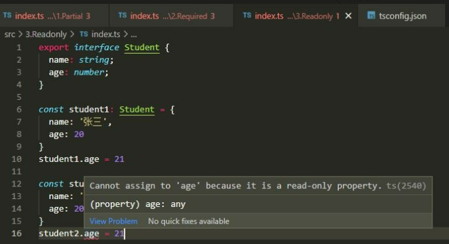Image resolution: width=449 pixels, height=244 pixels.
Task: Click the No quick fixes available text
Action: 189,221
